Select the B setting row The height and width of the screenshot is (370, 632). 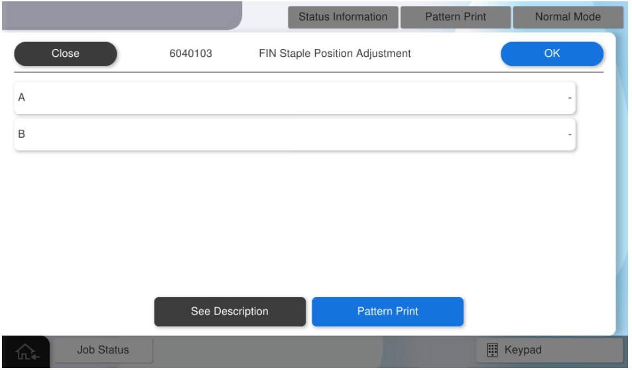click(294, 134)
